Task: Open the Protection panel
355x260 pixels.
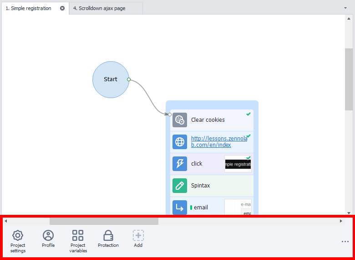Action: pos(108,239)
